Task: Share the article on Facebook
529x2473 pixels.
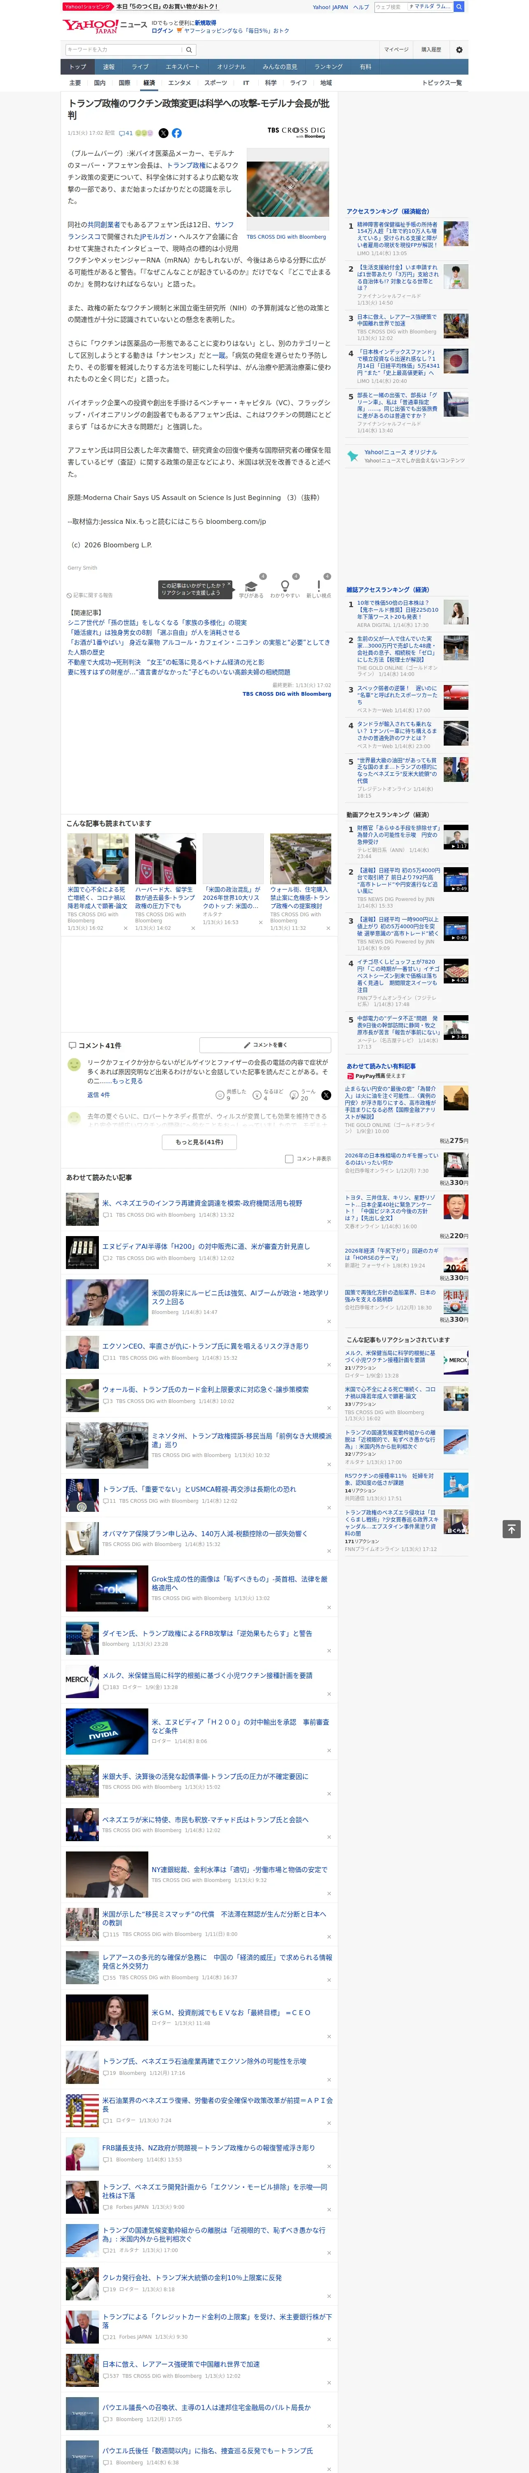Action: coord(177,134)
